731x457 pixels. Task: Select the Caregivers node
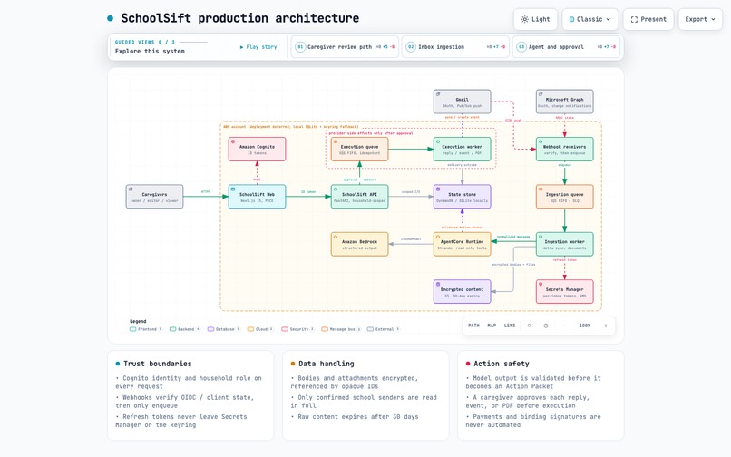click(x=154, y=197)
